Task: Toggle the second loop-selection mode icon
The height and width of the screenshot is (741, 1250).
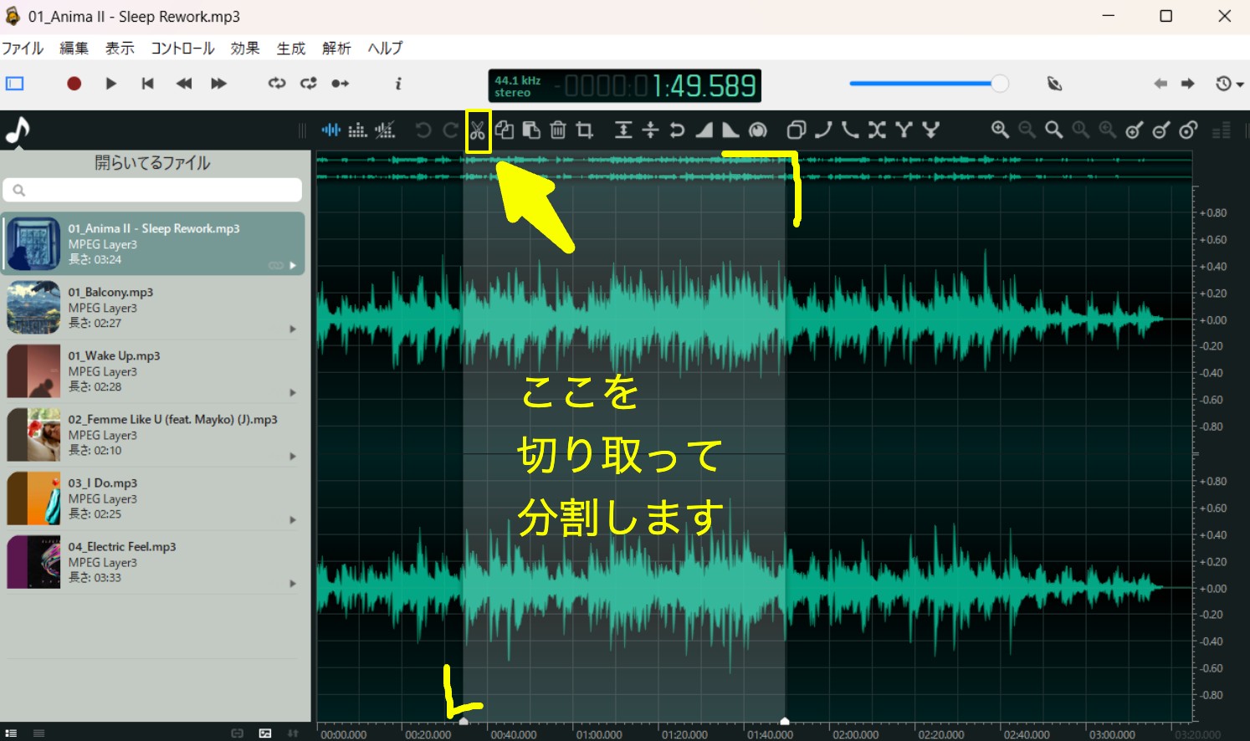Action: (x=309, y=84)
